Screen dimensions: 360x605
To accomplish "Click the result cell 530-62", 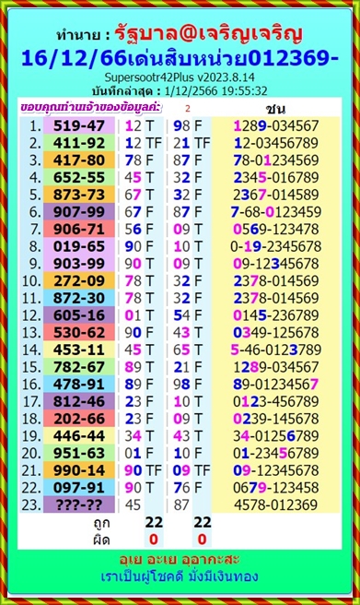I will point(79,333).
